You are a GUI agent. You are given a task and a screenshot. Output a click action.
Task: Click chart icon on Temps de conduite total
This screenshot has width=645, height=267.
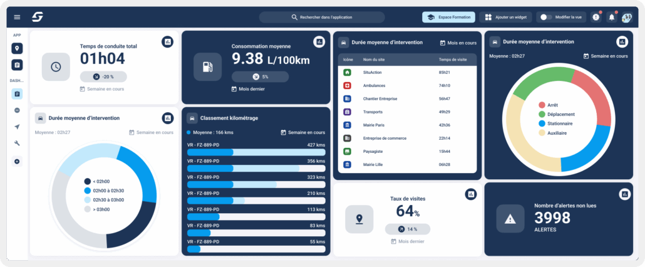167,42
